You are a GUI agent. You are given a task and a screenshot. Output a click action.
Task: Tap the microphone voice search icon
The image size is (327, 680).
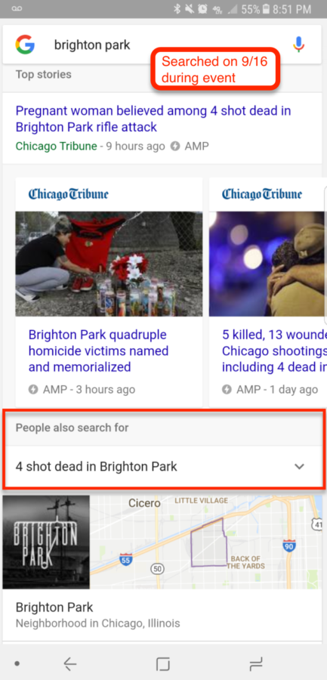tap(298, 45)
